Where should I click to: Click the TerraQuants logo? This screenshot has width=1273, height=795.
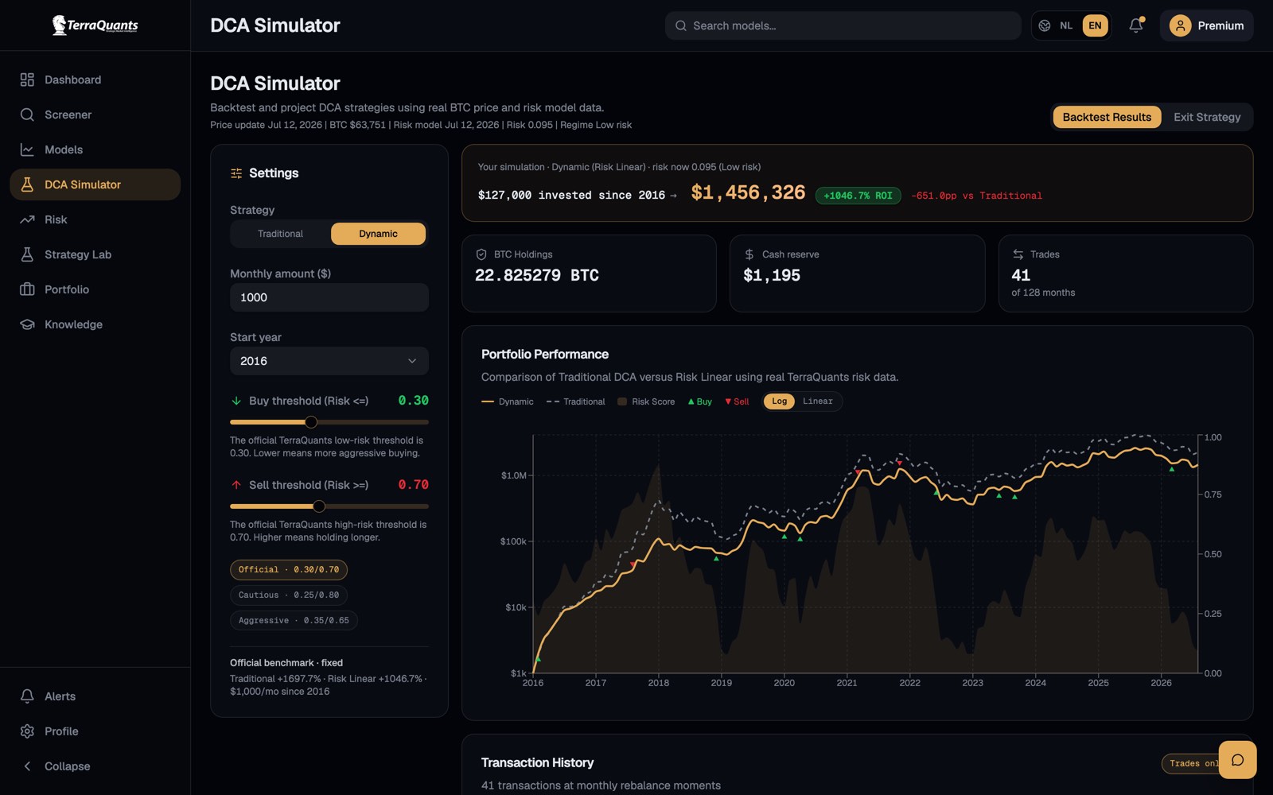pyautogui.click(x=95, y=25)
